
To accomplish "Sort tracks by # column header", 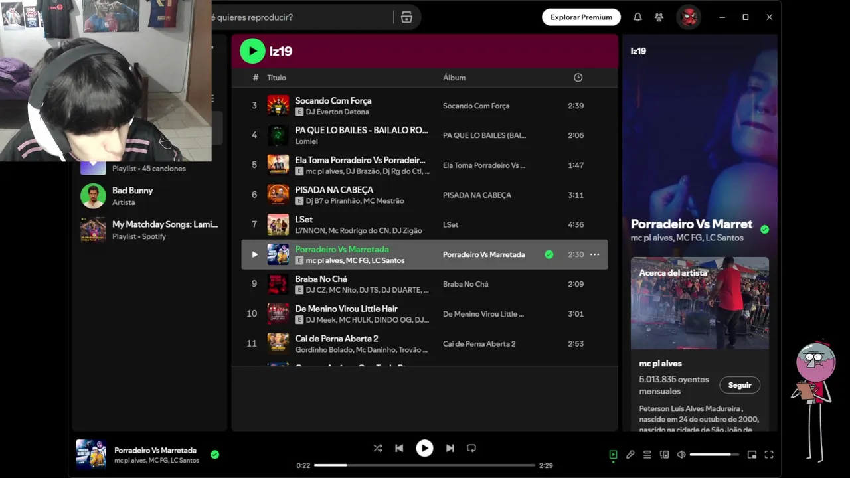I will 256,78.
